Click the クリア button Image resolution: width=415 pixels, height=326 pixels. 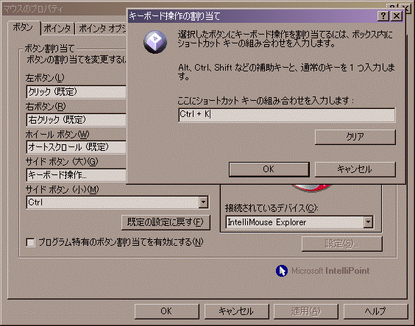[355, 137]
